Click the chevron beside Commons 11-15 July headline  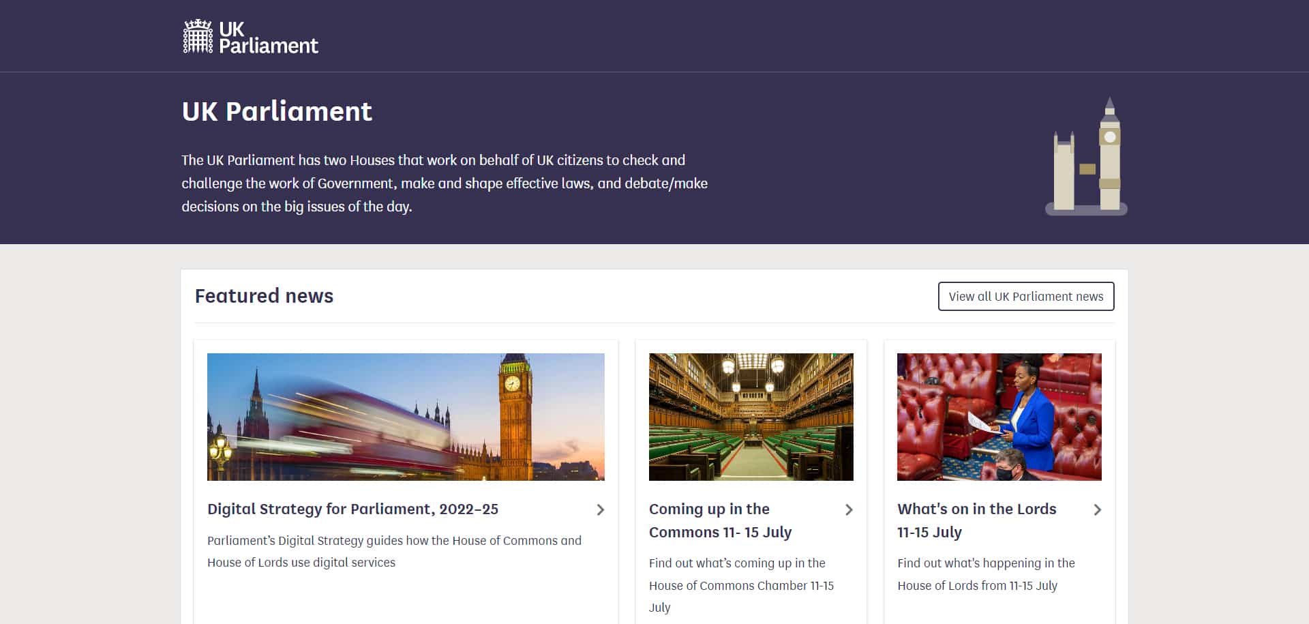click(849, 509)
